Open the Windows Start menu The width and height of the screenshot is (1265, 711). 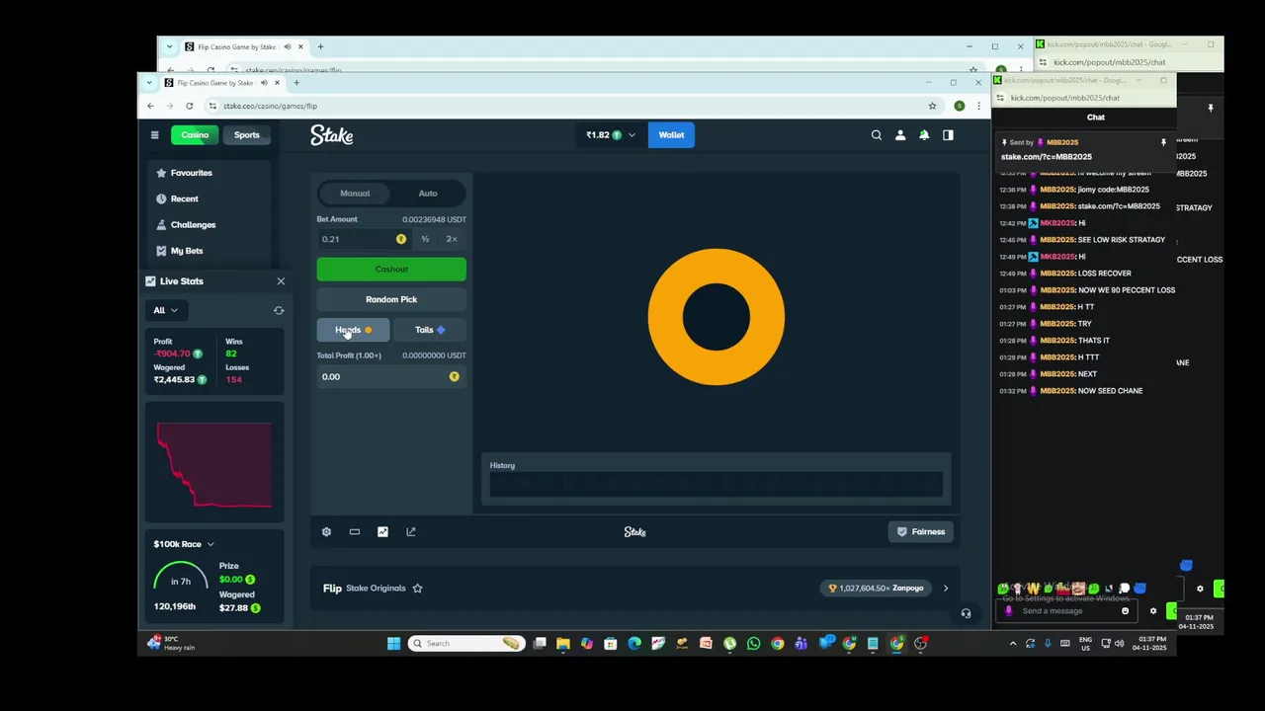coord(393,644)
